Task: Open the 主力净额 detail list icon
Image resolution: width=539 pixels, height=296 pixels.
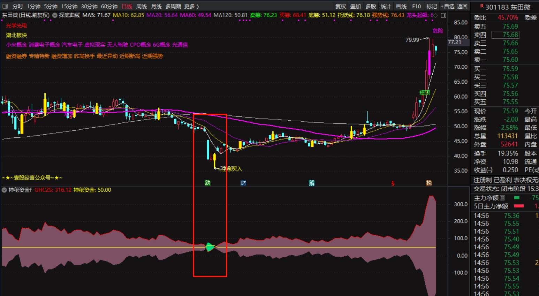Action: click(502, 198)
